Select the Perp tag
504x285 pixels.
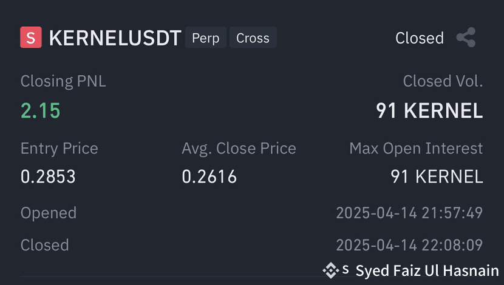point(206,38)
